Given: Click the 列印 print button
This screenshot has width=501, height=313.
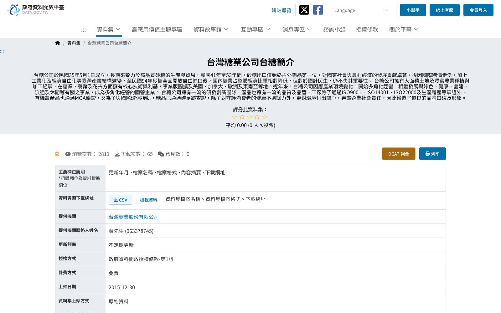Looking at the screenshot, I should (x=432, y=154).
